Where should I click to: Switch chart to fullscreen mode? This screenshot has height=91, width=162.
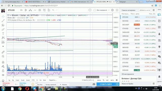coord(117,10)
